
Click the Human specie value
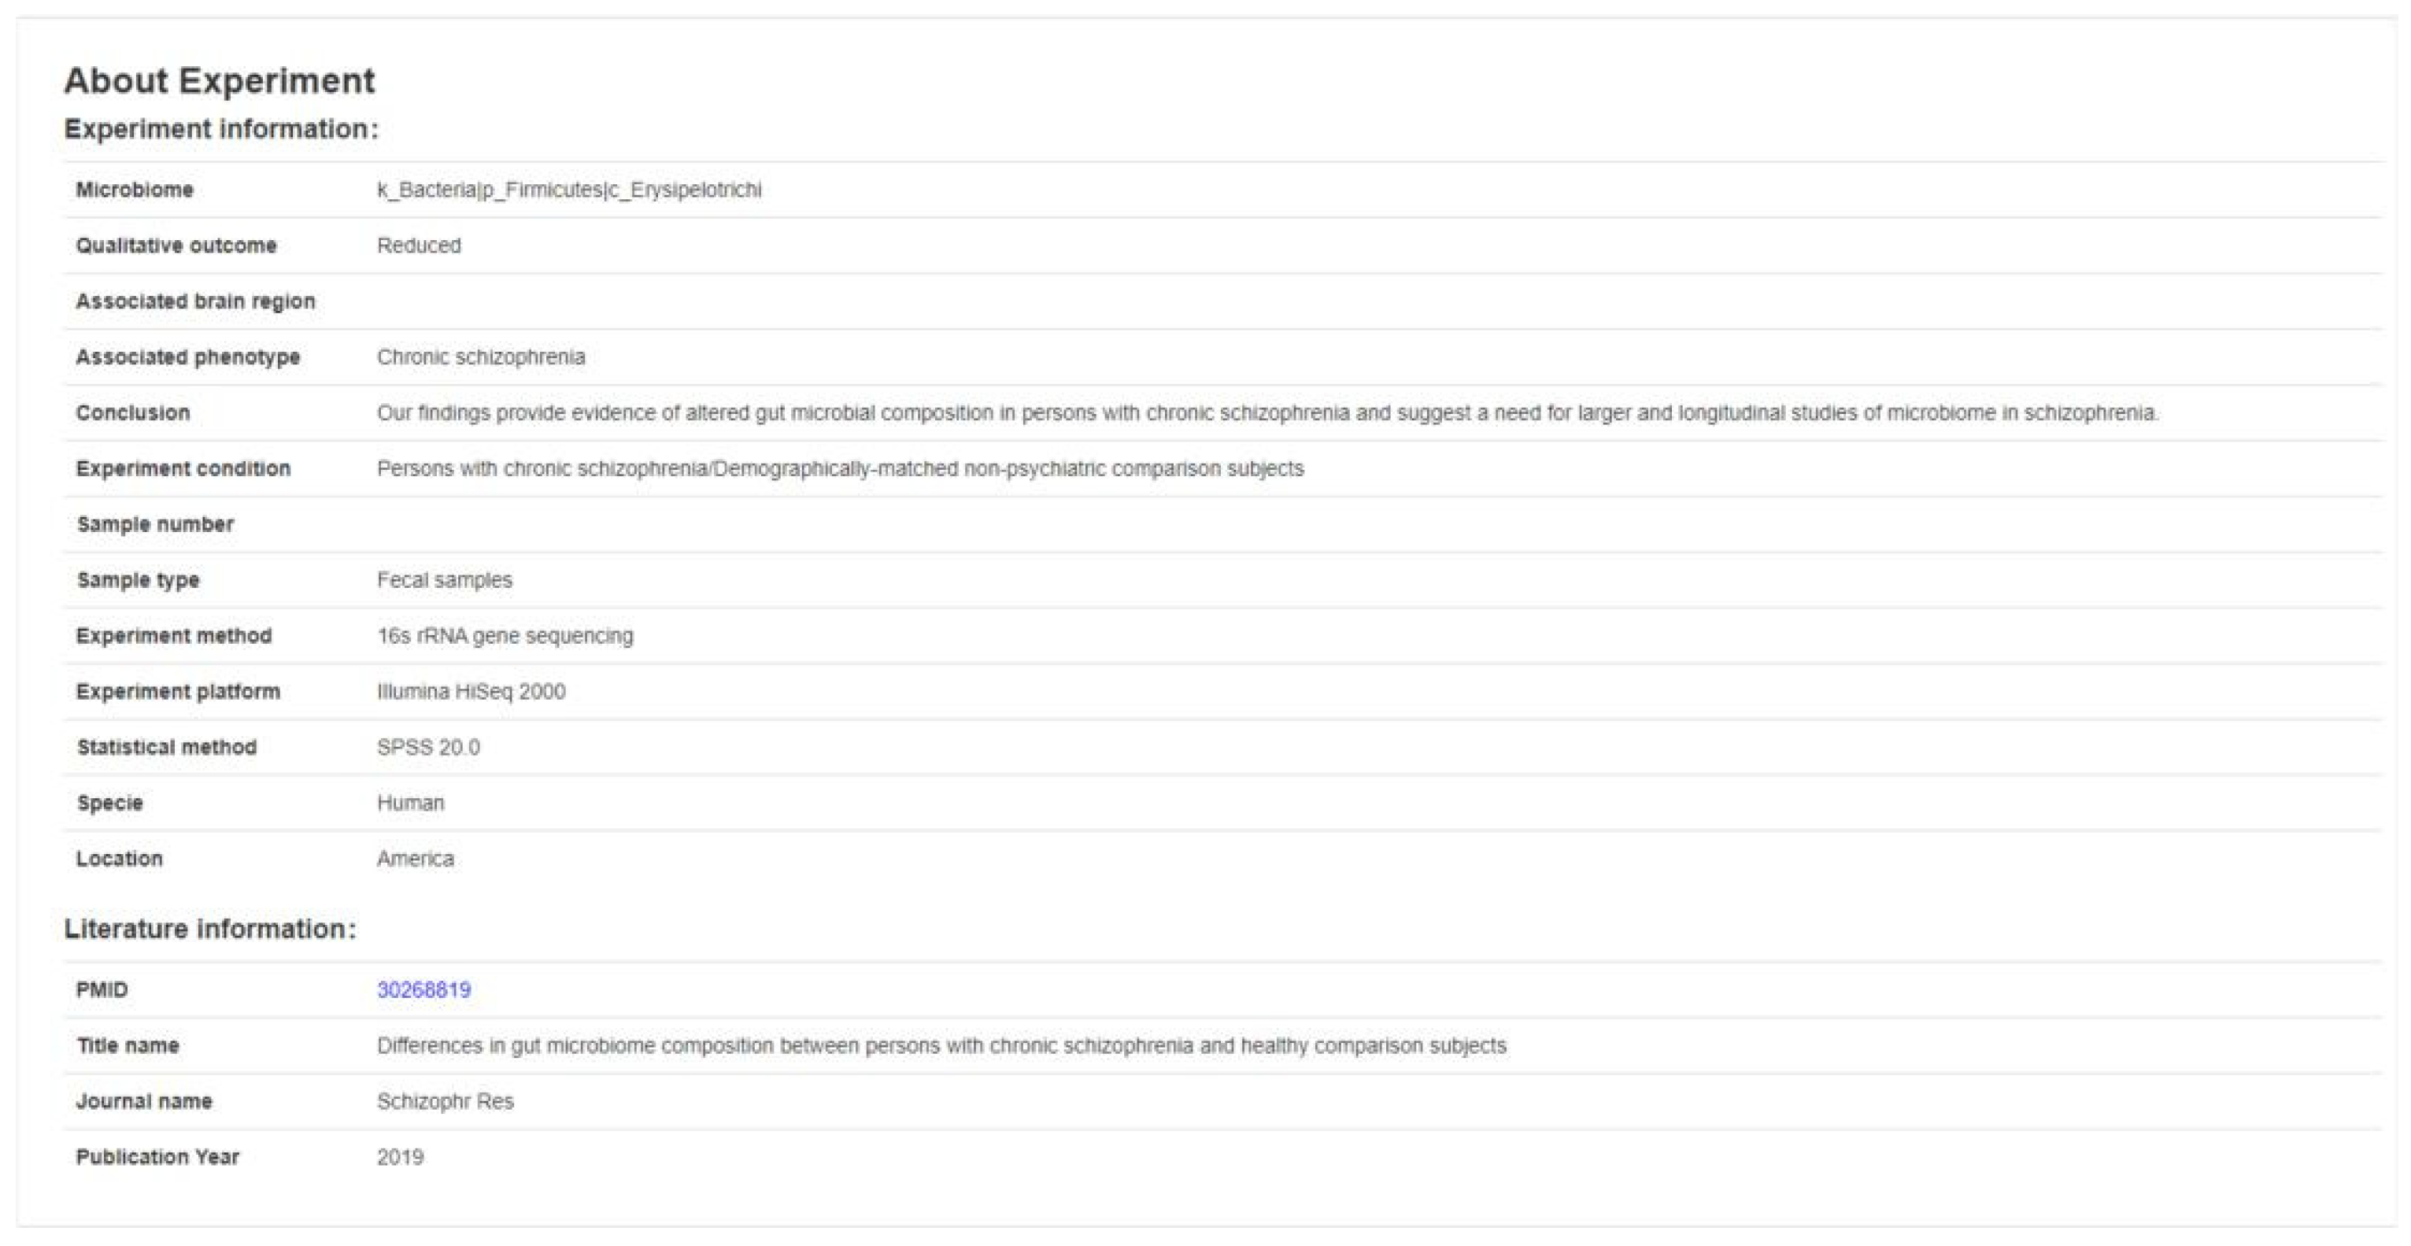[x=410, y=802]
